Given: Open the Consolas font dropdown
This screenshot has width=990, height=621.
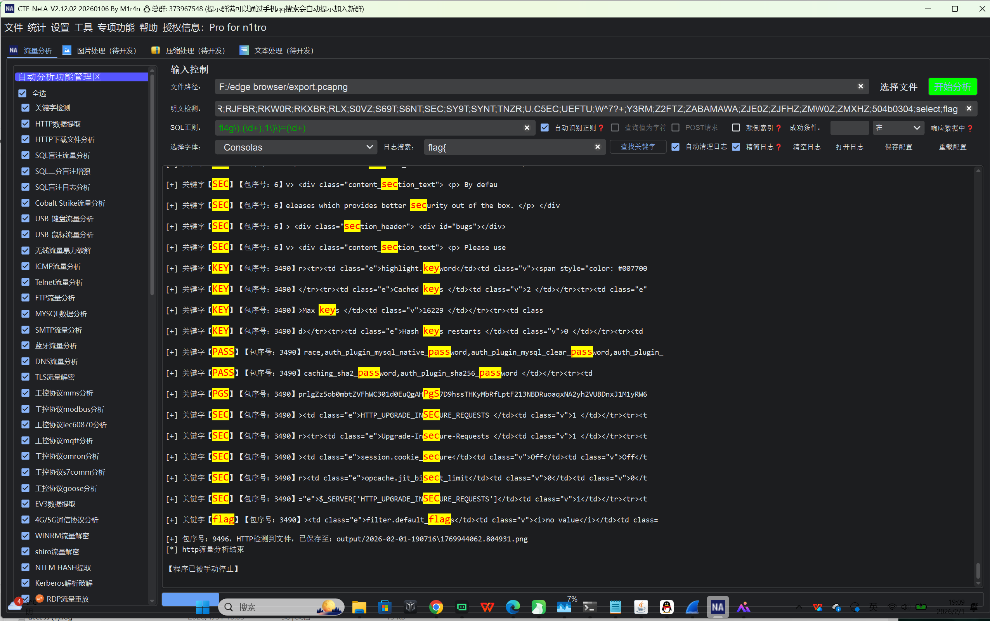Looking at the screenshot, I should click(296, 147).
